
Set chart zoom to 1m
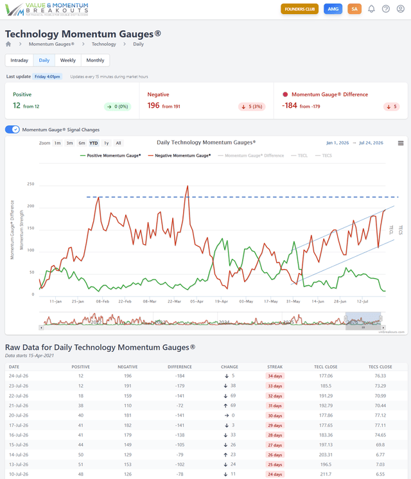[x=57, y=143]
